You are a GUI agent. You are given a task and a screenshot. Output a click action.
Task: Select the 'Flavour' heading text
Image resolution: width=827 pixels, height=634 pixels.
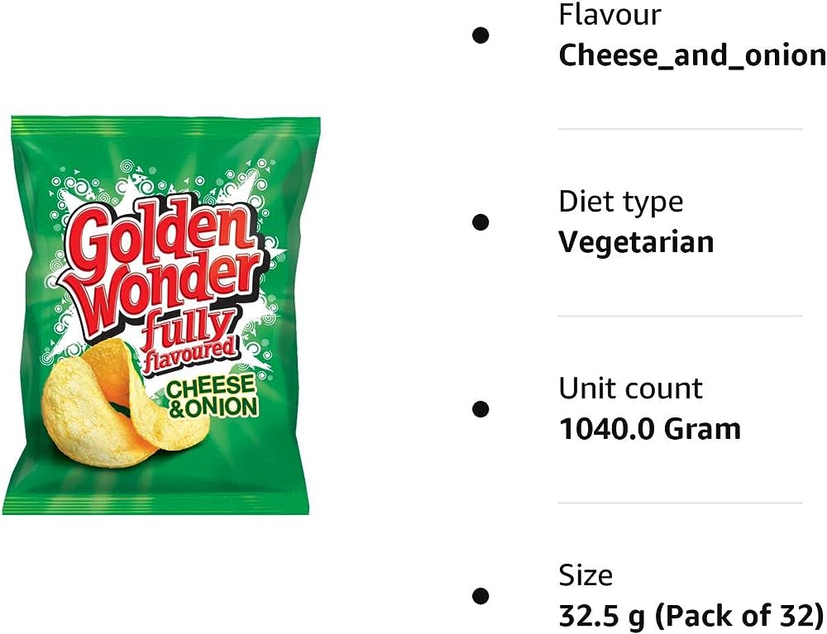click(609, 15)
